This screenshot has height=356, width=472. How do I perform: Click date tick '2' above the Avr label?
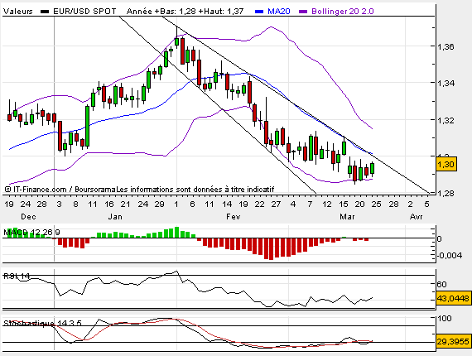410,204
